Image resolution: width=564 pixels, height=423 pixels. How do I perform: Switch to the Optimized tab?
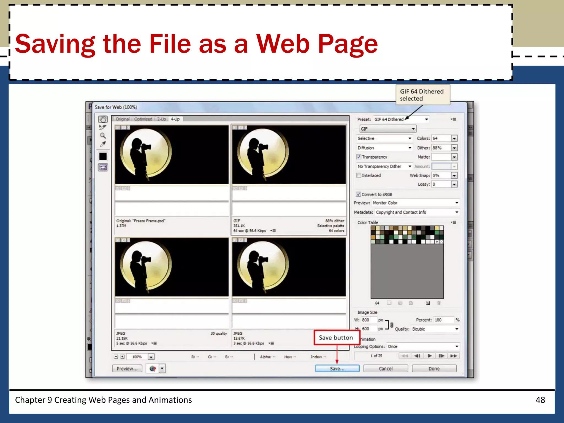(143, 119)
